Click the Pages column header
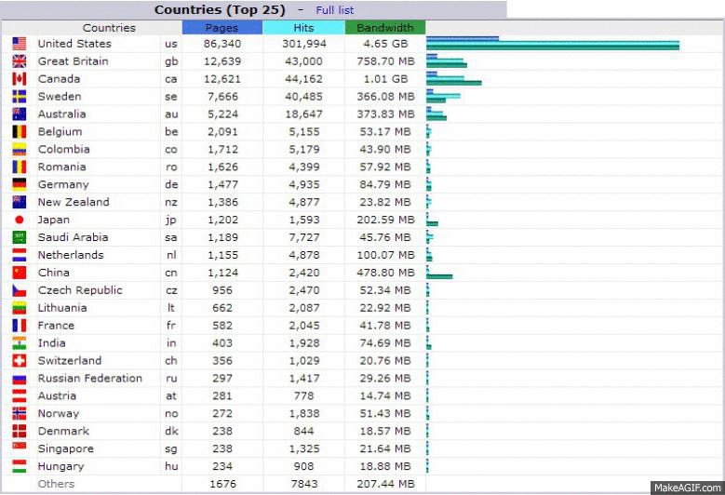This screenshot has width=725, height=495. point(222,28)
